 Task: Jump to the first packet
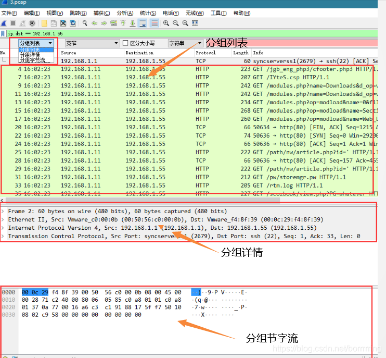pos(123,23)
